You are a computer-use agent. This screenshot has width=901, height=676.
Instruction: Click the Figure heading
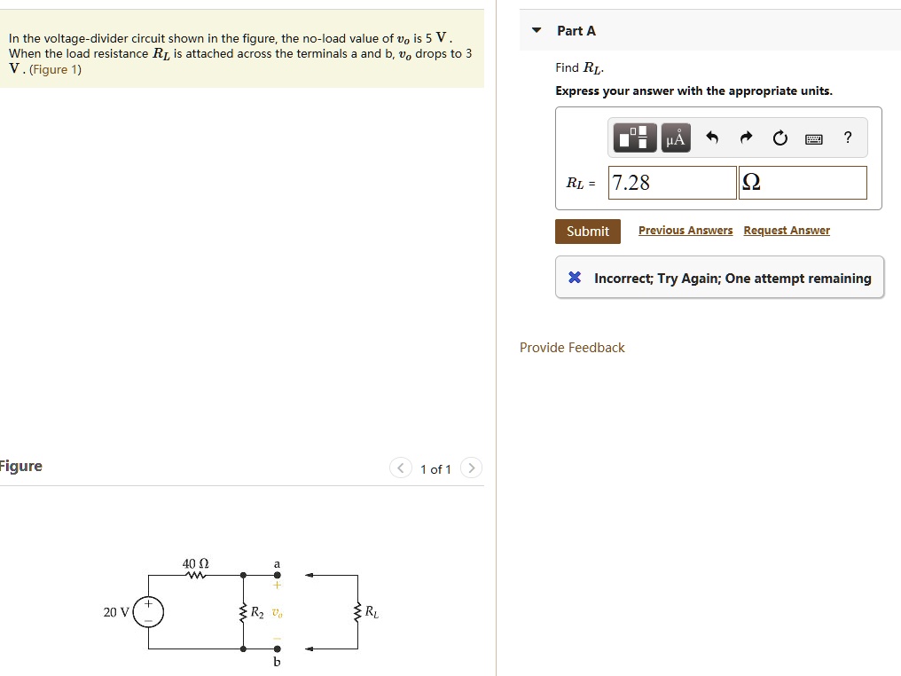(x=21, y=466)
